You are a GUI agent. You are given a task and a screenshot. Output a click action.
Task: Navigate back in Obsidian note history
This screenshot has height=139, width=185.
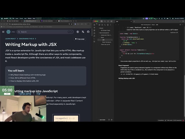coord(116,25)
